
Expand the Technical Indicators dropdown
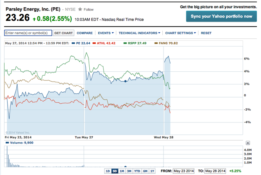click(x=139, y=33)
